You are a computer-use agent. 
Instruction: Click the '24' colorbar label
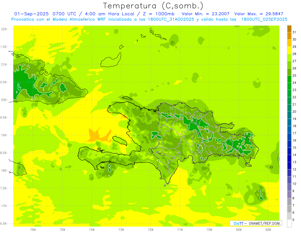point(294,82)
